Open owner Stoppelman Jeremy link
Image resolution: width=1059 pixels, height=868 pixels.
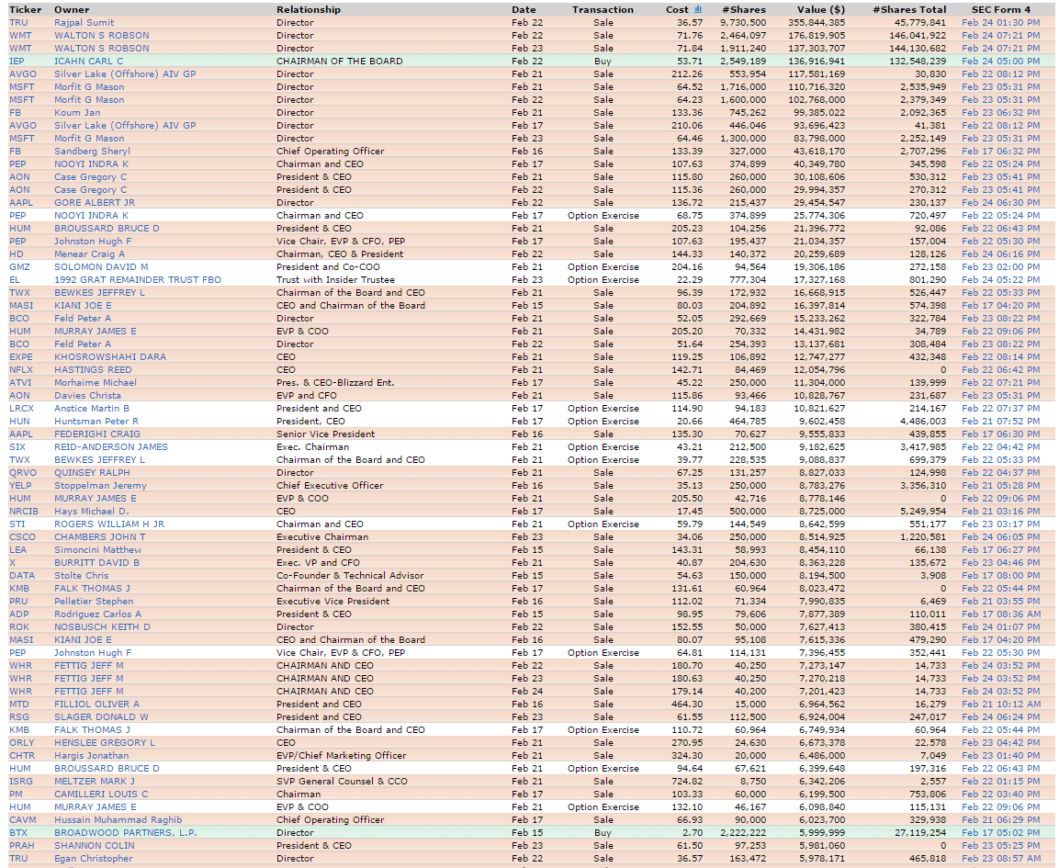[x=100, y=486]
